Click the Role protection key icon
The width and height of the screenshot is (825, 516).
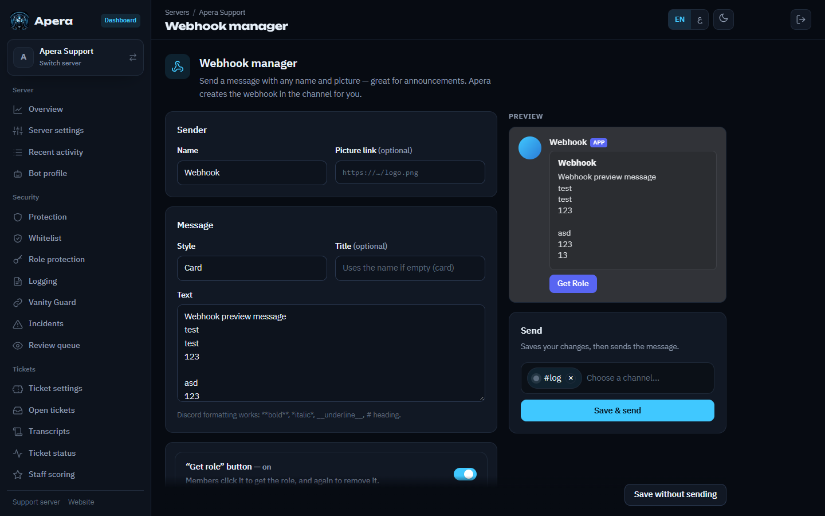tap(18, 260)
